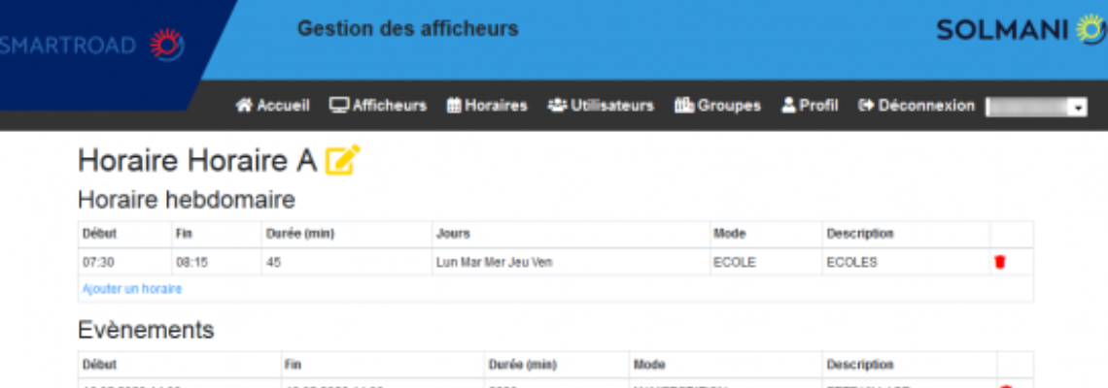Click the yellow edit icon beside Horaire A
The image size is (1108, 388).
[x=342, y=160]
